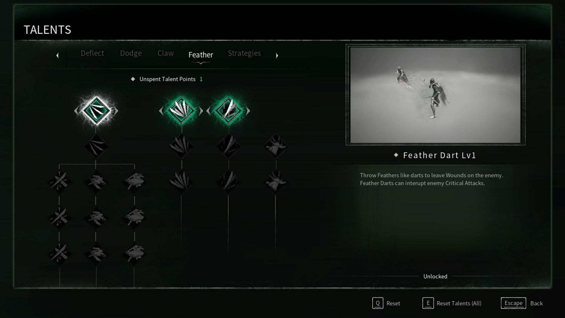The width and height of the screenshot is (565, 318).
Task: Switch to the Deflect talents tab
Action: coord(92,53)
